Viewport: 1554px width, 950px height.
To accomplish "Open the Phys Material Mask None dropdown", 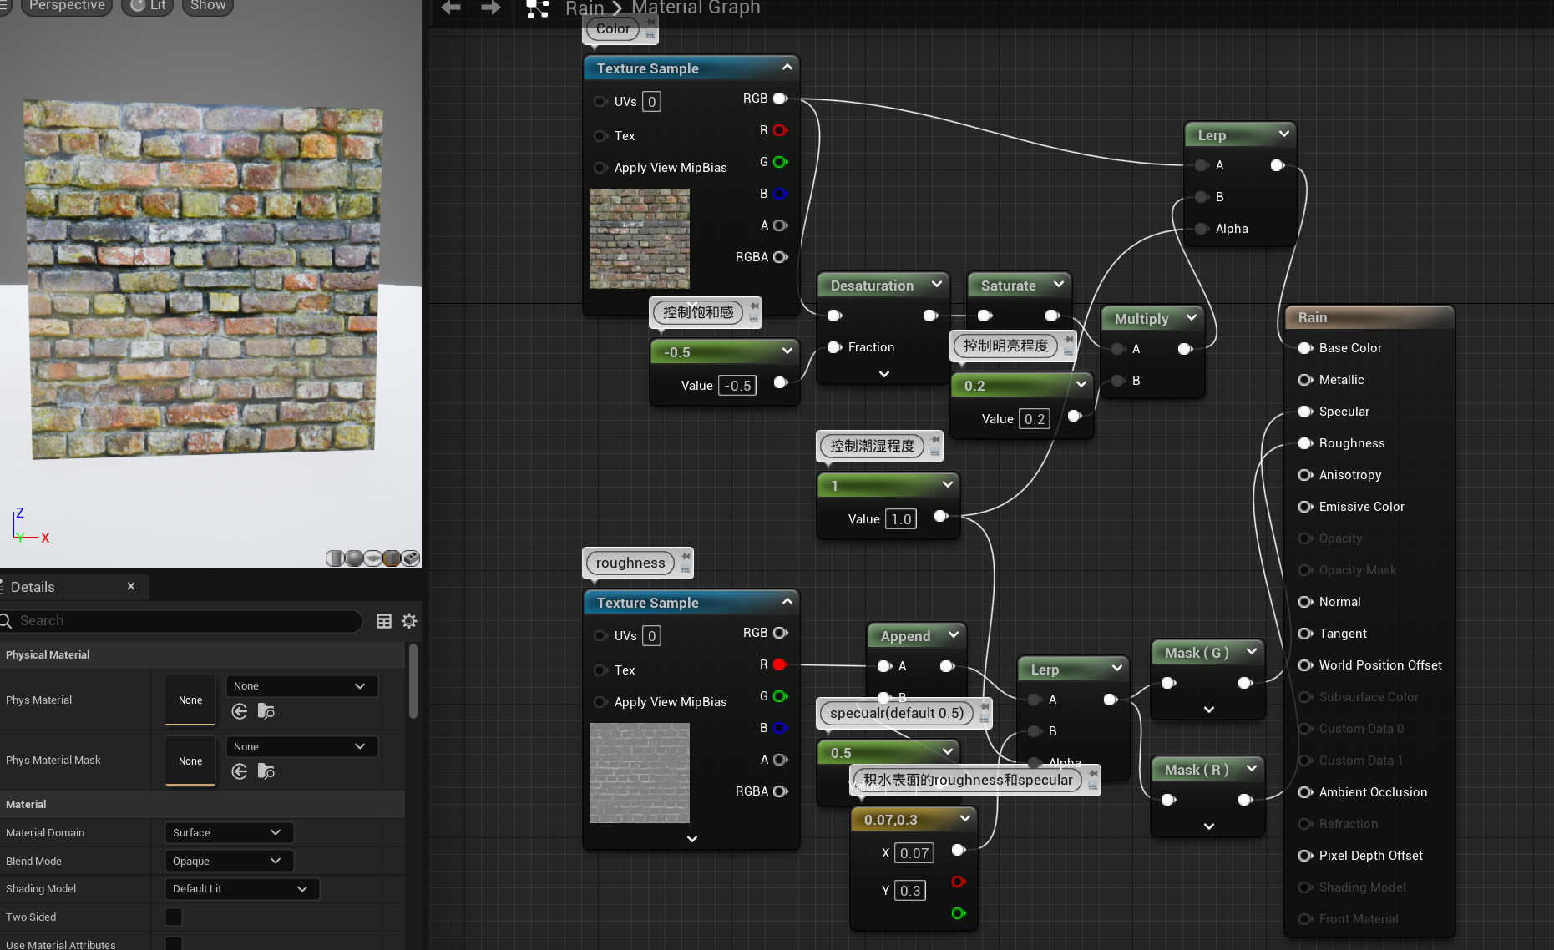I will click(x=302, y=746).
